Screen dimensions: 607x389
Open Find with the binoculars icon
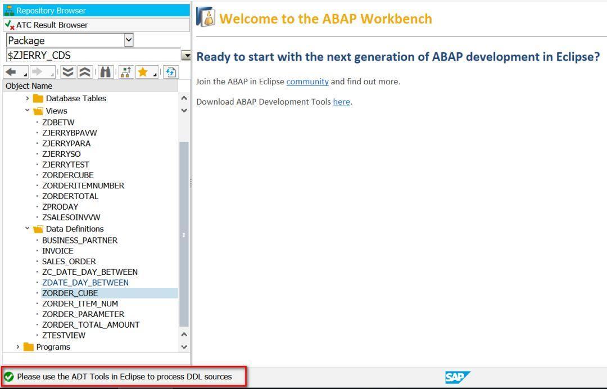tap(105, 72)
